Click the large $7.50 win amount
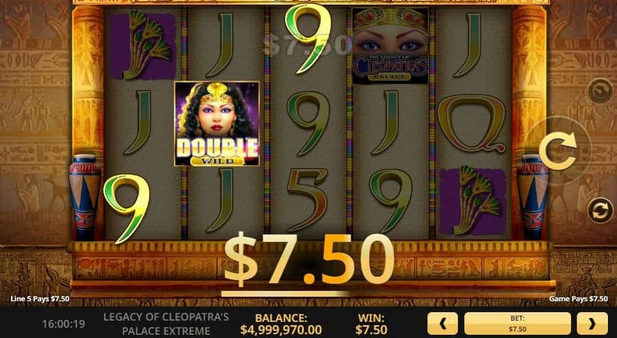This screenshot has height=338, width=617. pos(309,259)
